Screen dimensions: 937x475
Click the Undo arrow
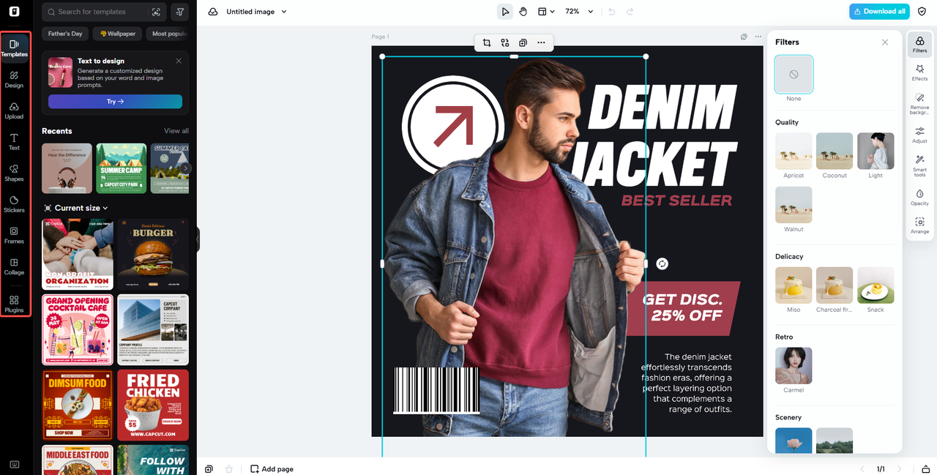[x=612, y=12]
